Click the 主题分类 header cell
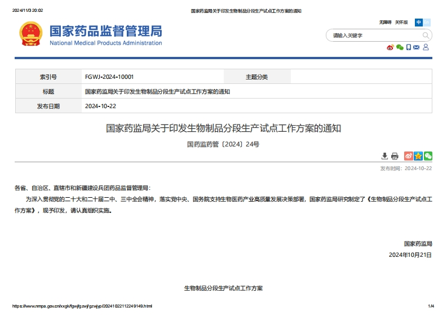This screenshot has height=316, width=447. (x=257, y=77)
